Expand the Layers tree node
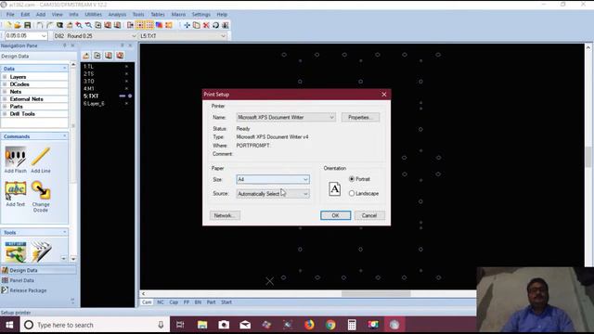 coord(5,77)
